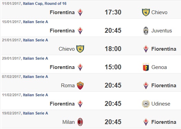The image size is (181, 129).
Task: Select the 18:00 kickoff time for Chievo–Fiorentina
Action: click(x=113, y=49)
